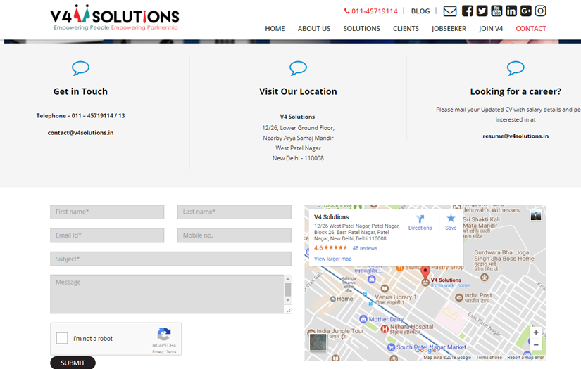
Task: Open the JOIN V4 menu item
Action: coord(491,29)
